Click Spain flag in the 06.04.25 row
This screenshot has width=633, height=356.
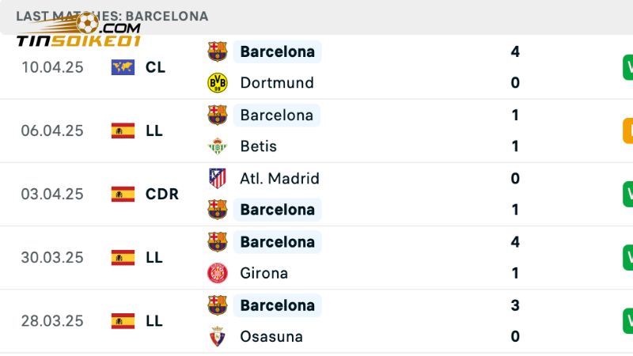(123, 131)
